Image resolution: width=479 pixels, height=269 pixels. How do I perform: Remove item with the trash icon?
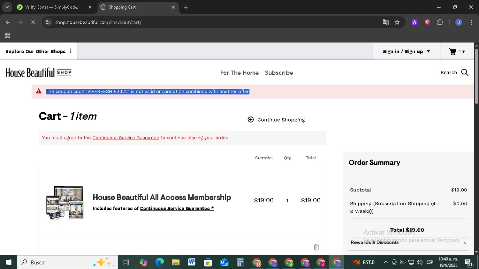(316, 247)
